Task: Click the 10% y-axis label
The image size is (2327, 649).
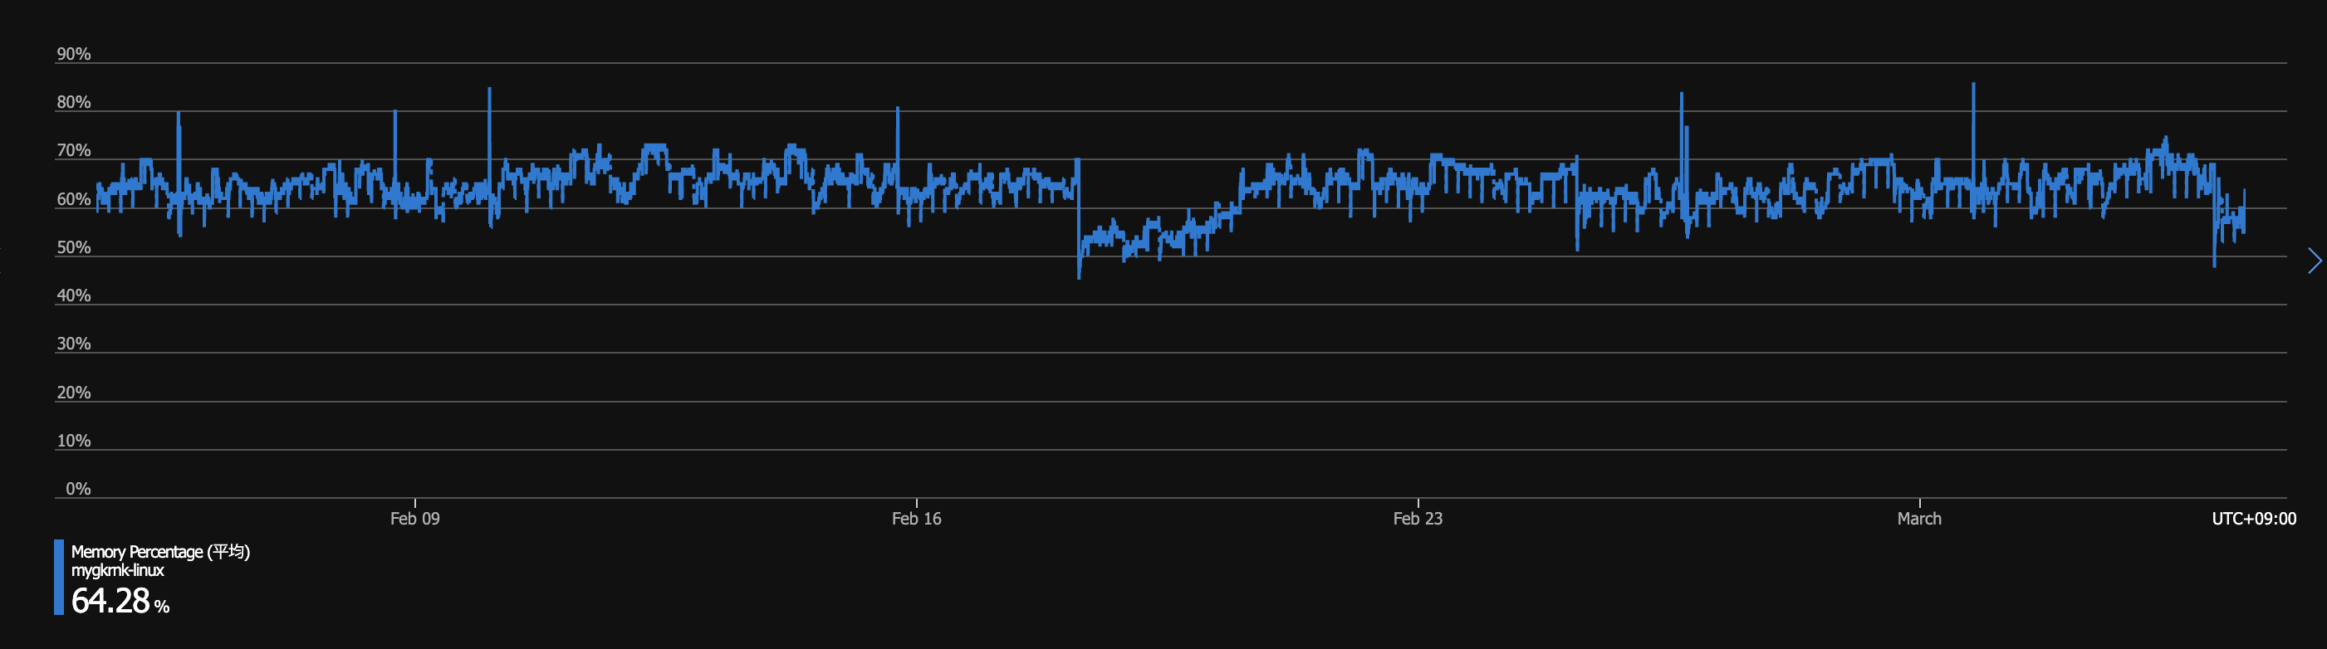Action: [x=74, y=441]
